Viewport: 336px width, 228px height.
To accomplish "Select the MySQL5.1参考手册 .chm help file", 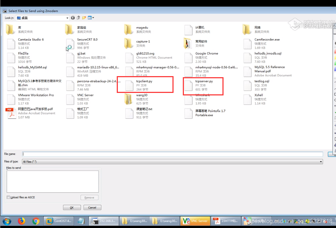I will coord(34,85).
